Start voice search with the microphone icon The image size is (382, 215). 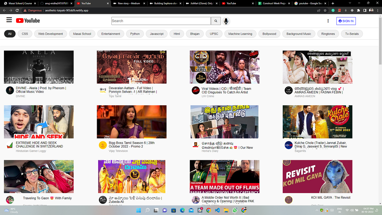pyautogui.click(x=226, y=21)
